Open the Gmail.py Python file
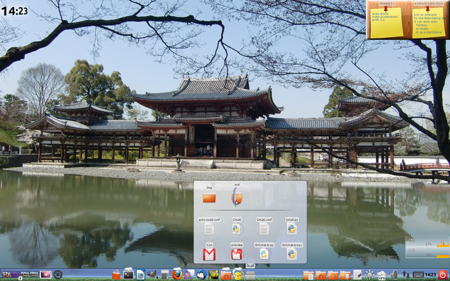 click(292, 228)
